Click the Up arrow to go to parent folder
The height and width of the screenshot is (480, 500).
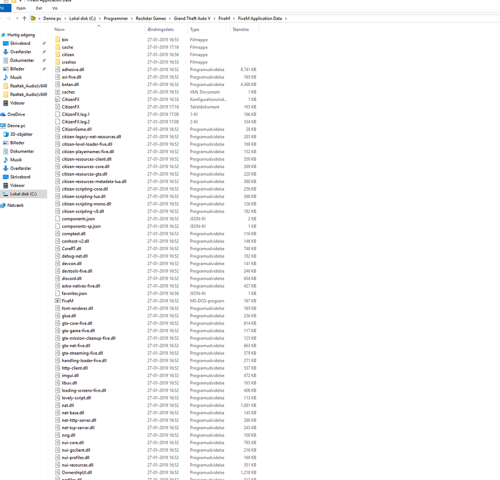tap(25, 17)
